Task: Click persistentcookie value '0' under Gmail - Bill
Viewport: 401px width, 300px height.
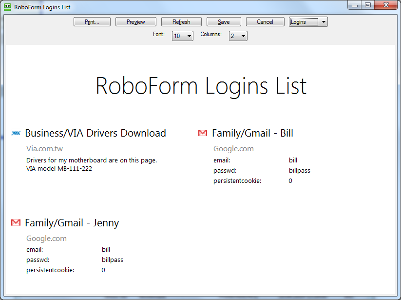Action: (290, 180)
